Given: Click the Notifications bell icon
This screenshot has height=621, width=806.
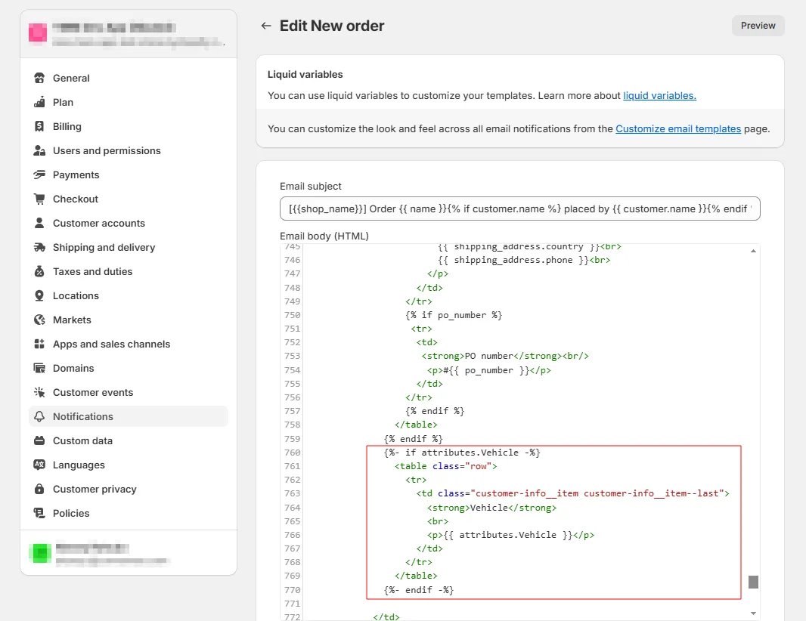Looking at the screenshot, I should click(x=39, y=416).
